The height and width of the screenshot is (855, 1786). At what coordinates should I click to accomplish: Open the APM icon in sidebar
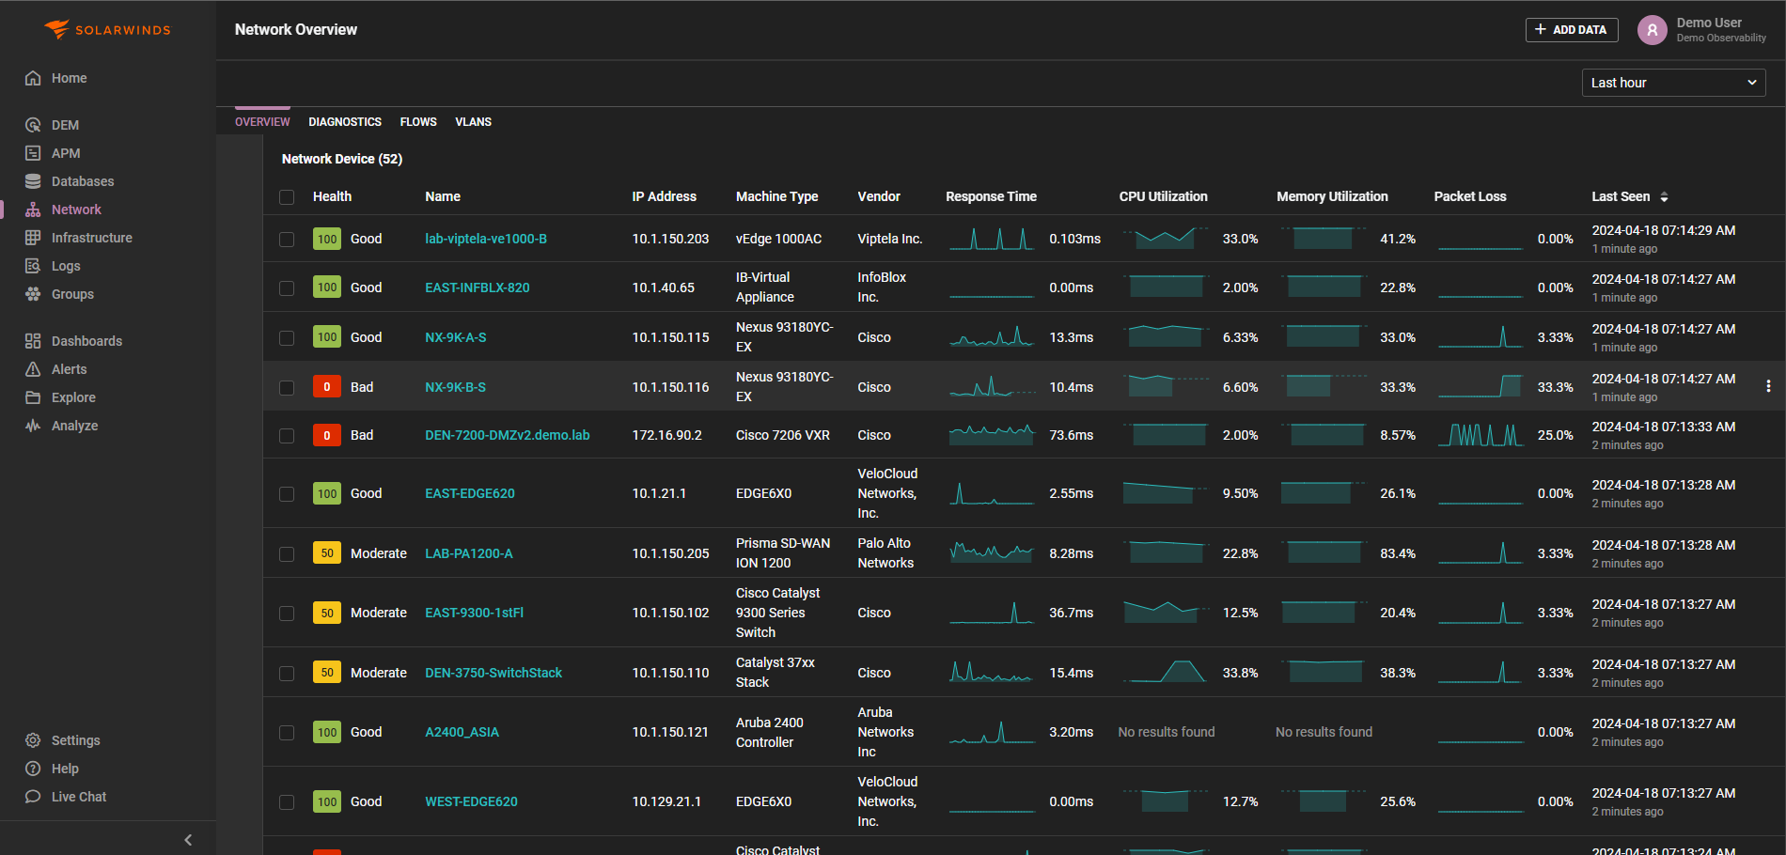click(x=33, y=153)
